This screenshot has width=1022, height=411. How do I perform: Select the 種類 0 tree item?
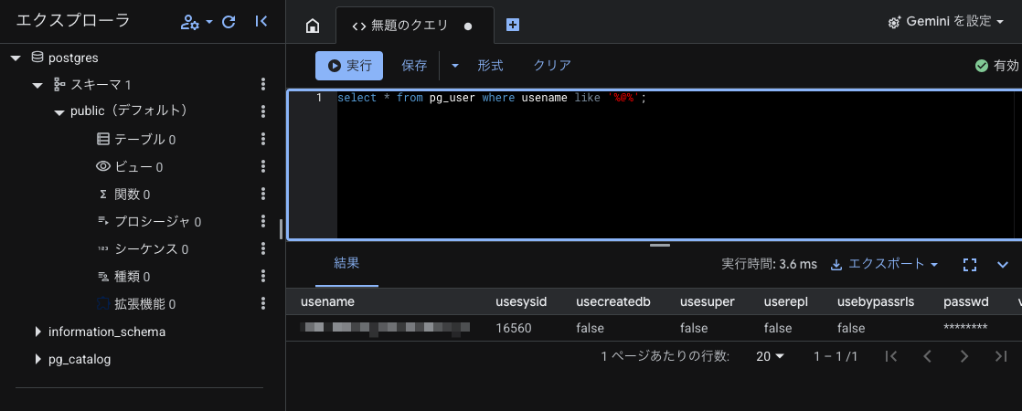(123, 277)
